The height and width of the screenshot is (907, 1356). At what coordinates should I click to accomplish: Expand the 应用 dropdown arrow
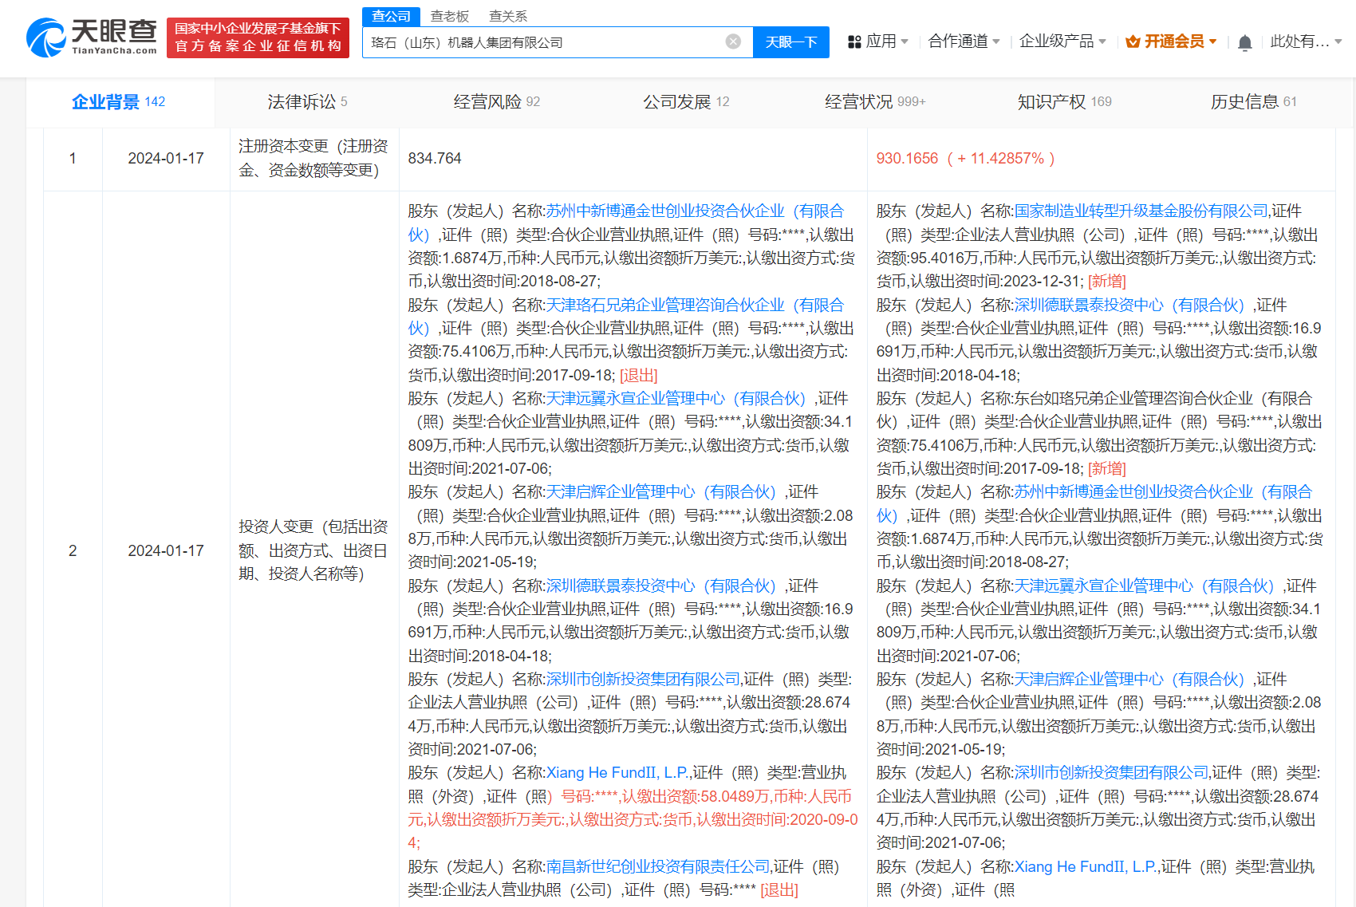click(x=904, y=41)
